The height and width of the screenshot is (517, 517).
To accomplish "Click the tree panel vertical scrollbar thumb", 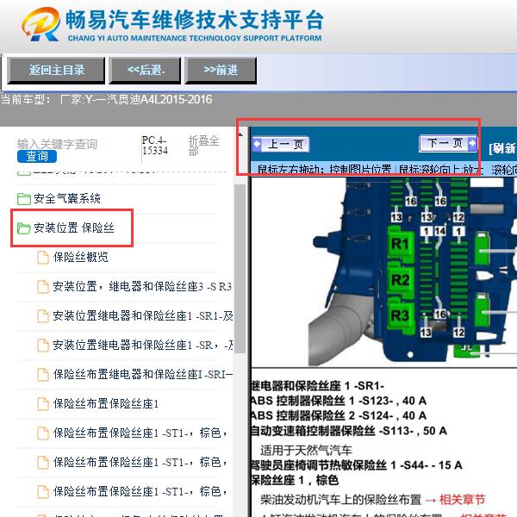I will tap(240, 269).
